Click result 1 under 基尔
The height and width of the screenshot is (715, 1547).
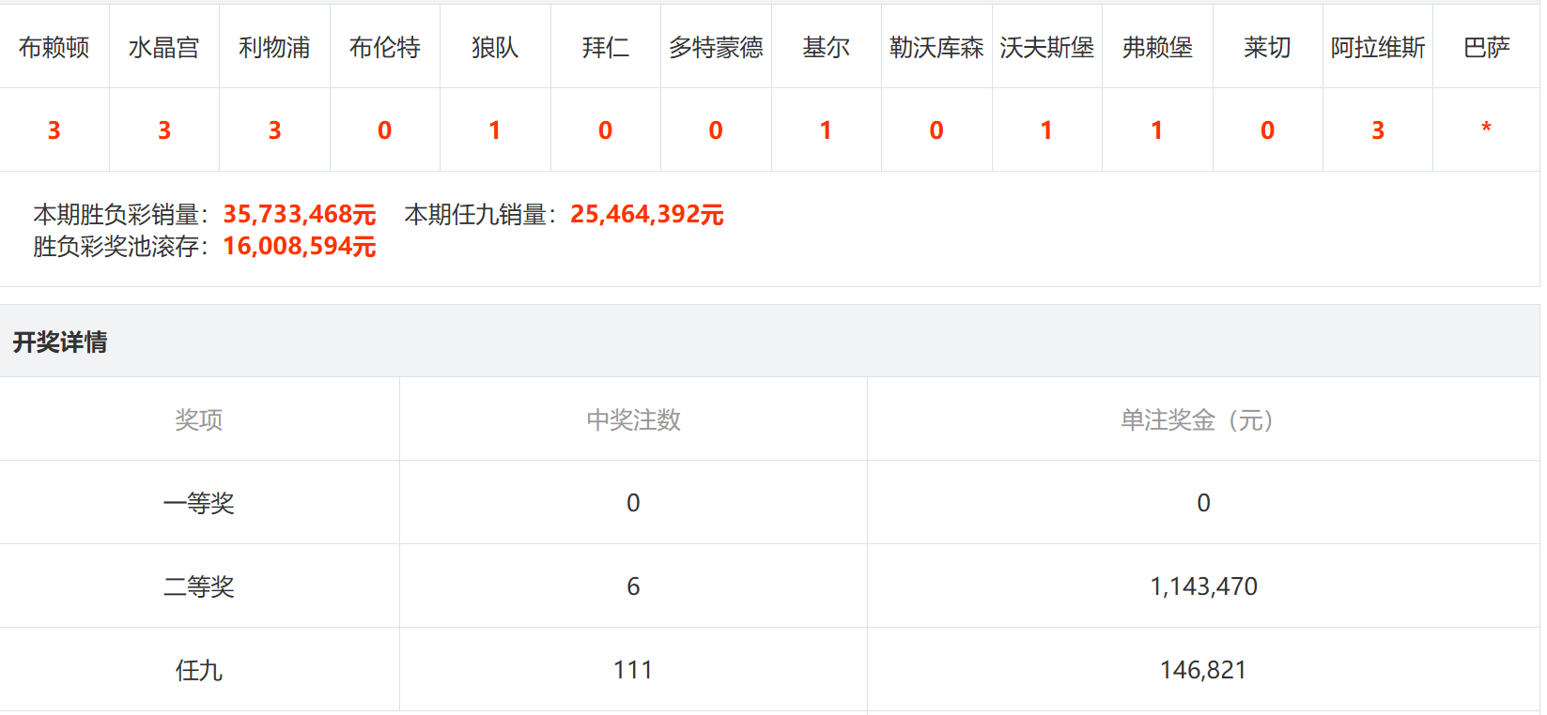[826, 130]
